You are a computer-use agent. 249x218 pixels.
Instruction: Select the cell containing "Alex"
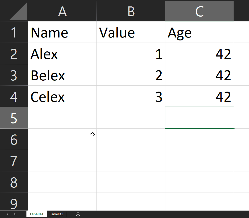point(62,54)
